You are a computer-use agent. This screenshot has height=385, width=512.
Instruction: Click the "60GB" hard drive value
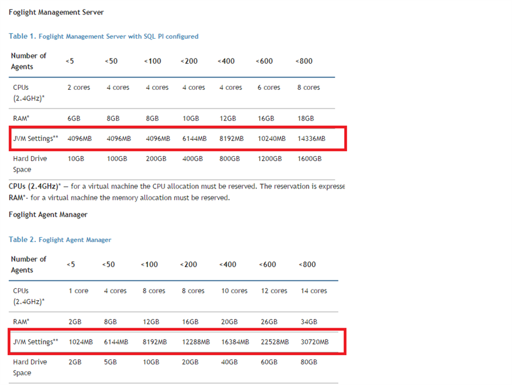tap(269, 362)
